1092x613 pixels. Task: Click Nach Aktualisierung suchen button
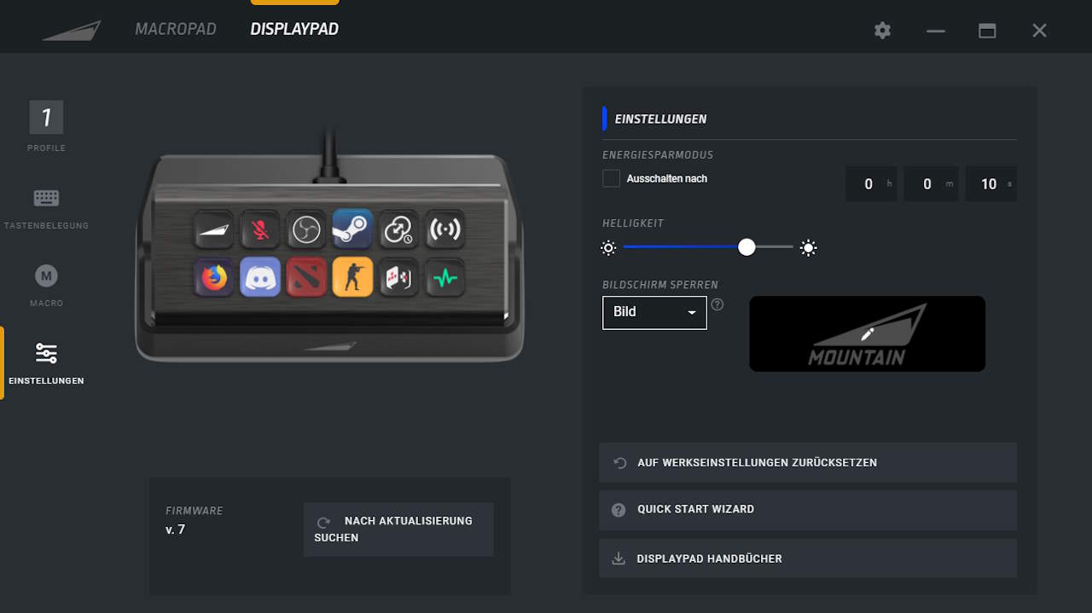coord(398,529)
